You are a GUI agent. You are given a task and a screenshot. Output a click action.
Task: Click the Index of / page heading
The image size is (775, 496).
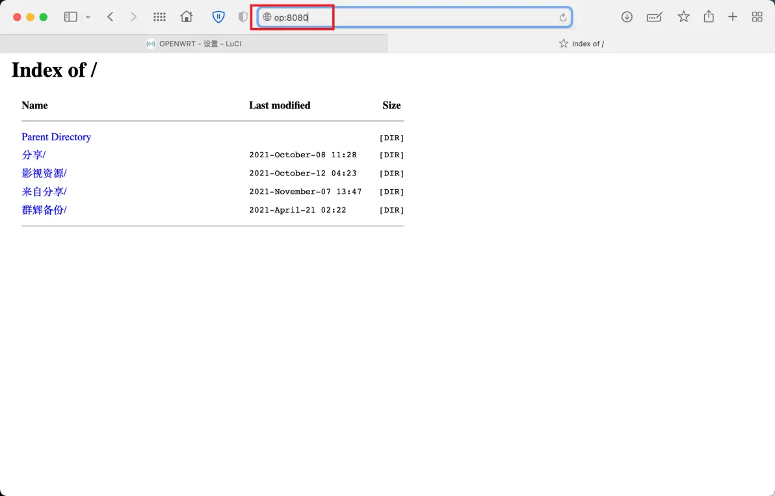(x=54, y=70)
